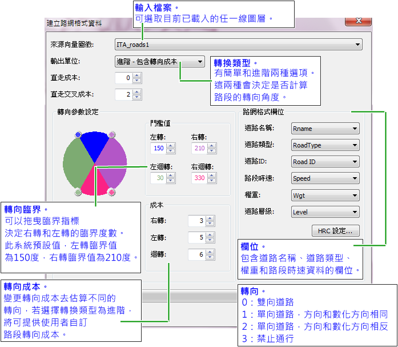Close the 建立路網格式資料 dialog
Image resolution: width=398 pixels, height=347 pixels.
(358, 21)
